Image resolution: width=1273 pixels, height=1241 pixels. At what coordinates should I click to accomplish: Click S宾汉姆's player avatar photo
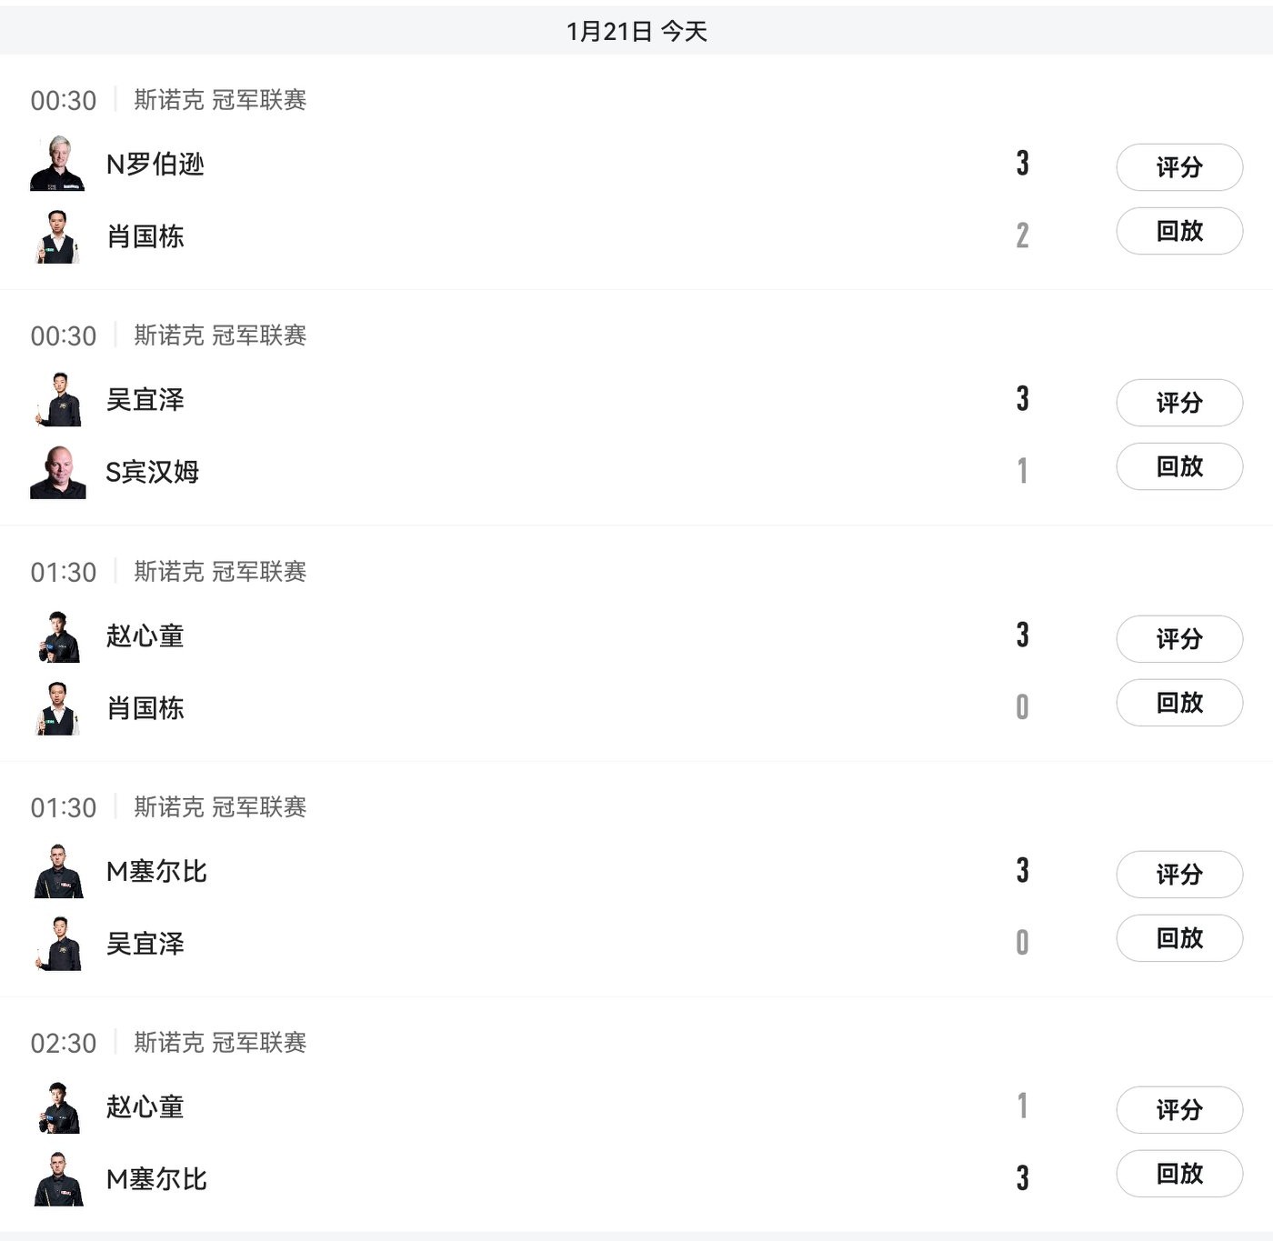tap(57, 472)
